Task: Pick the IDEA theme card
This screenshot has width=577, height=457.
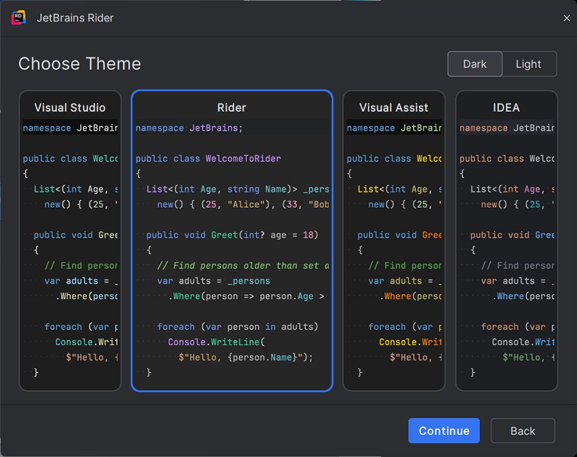Action: click(x=506, y=241)
